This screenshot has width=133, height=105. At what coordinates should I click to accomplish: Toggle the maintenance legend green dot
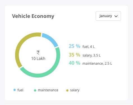[35, 90]
